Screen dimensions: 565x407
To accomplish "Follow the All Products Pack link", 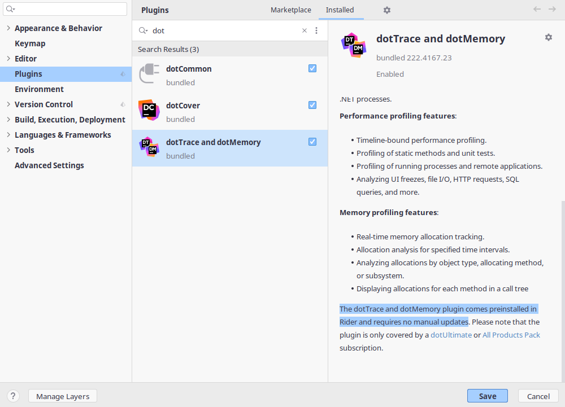I will 511,335.
